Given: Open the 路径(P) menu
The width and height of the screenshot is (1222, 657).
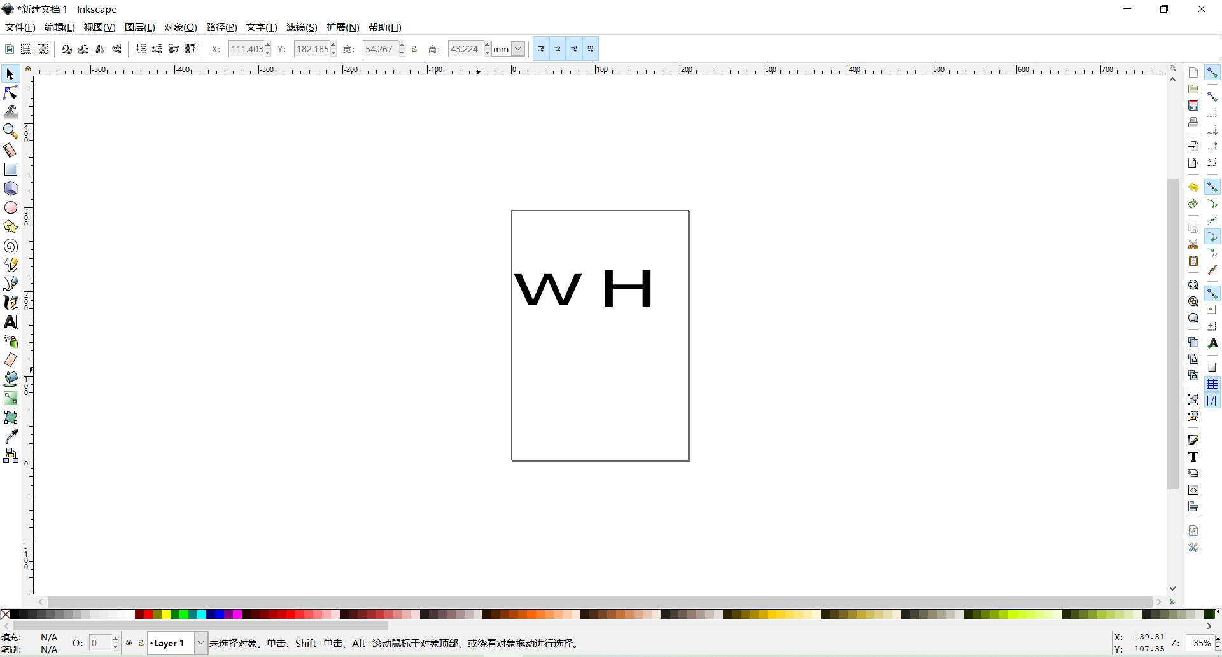Looking at the screenshot, I should pyautogui.click(x=221, y=27).
